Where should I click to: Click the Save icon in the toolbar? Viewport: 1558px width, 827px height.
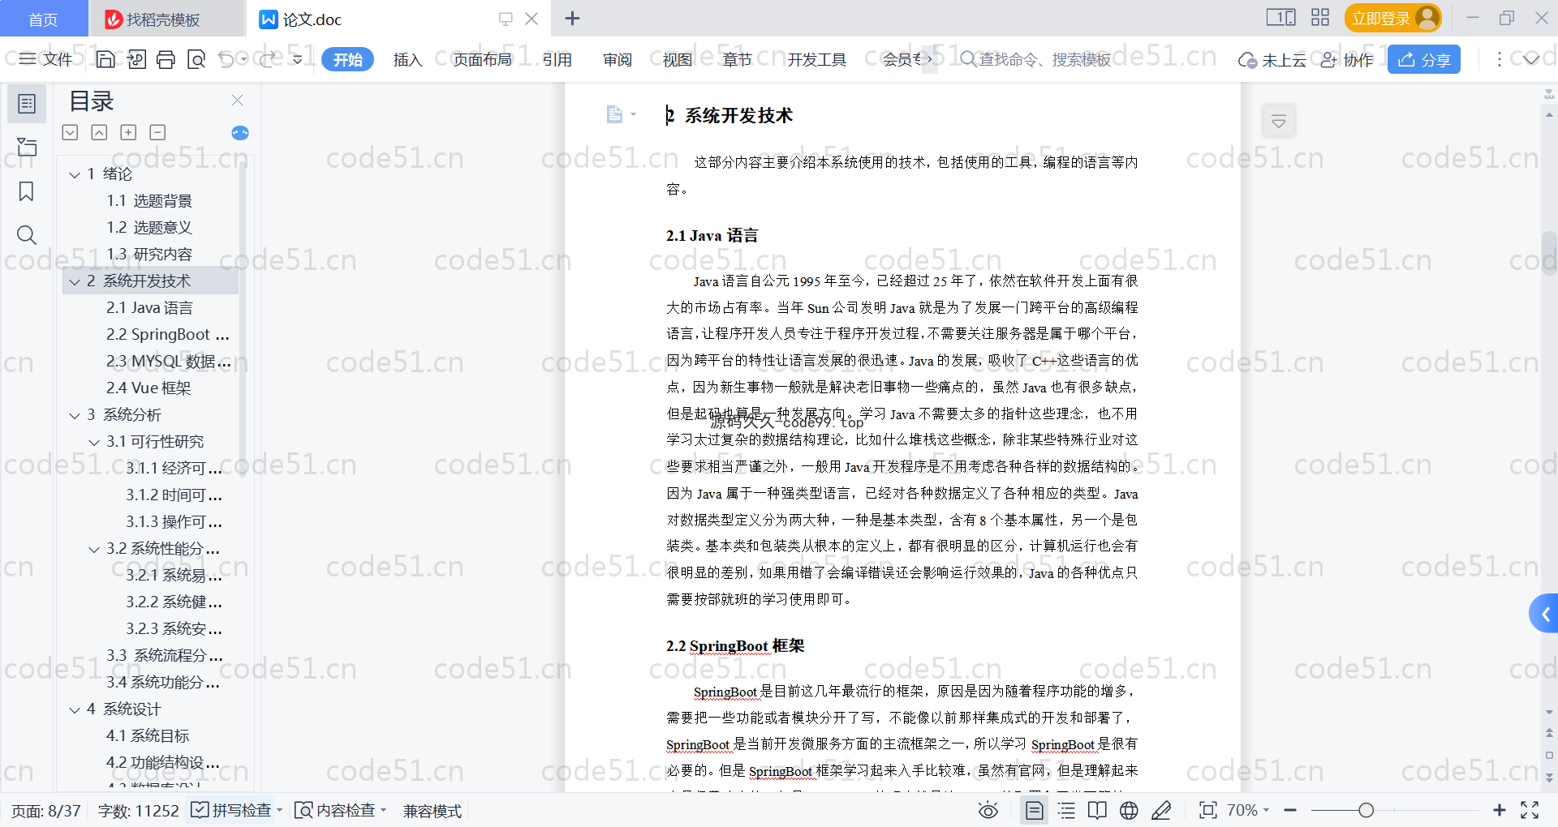105,59
